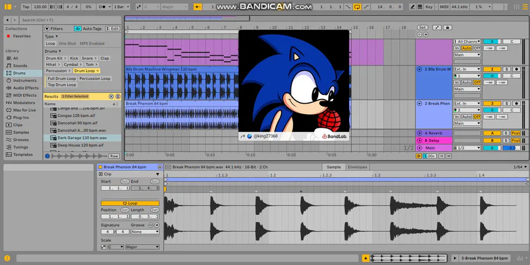Click the MIDI map mode button
The width and height of the screenshot is (530, 265).
[x=444, y=6]
